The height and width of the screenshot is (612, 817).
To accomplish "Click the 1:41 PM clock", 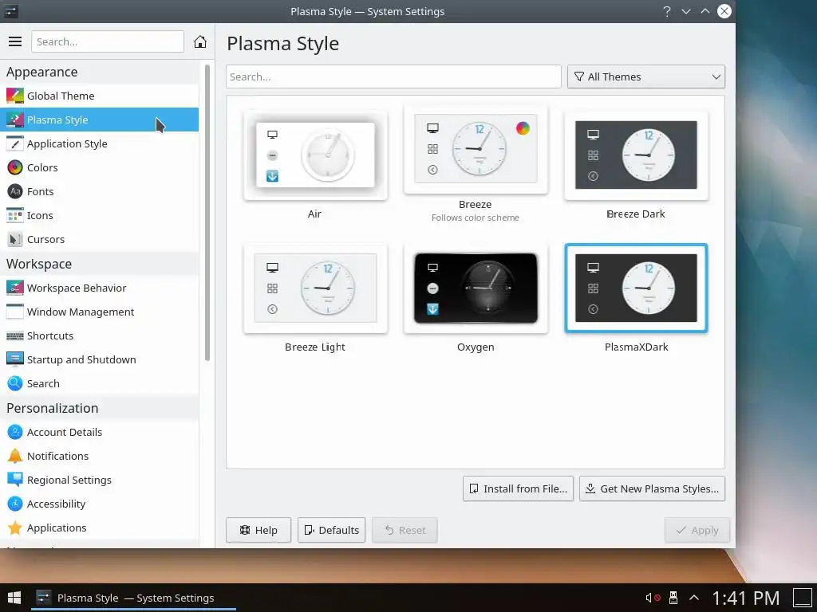I will pyautogui.click(x=746, y=598).
